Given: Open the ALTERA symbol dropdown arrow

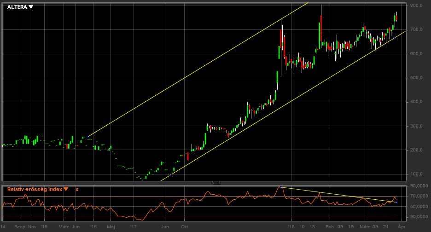Looking at the screenshot, I should click(31, 7).
